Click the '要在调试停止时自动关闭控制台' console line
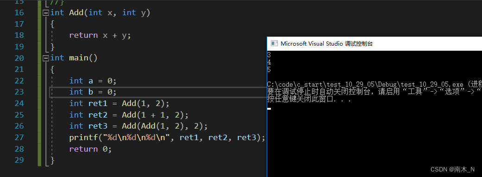 (x=375, y=92)
